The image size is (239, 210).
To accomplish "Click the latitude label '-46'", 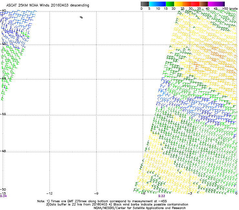I will coord(3,114).
